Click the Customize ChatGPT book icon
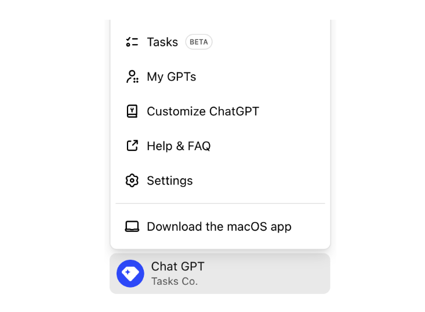The image size is (425, 312). tap(132, 111)
